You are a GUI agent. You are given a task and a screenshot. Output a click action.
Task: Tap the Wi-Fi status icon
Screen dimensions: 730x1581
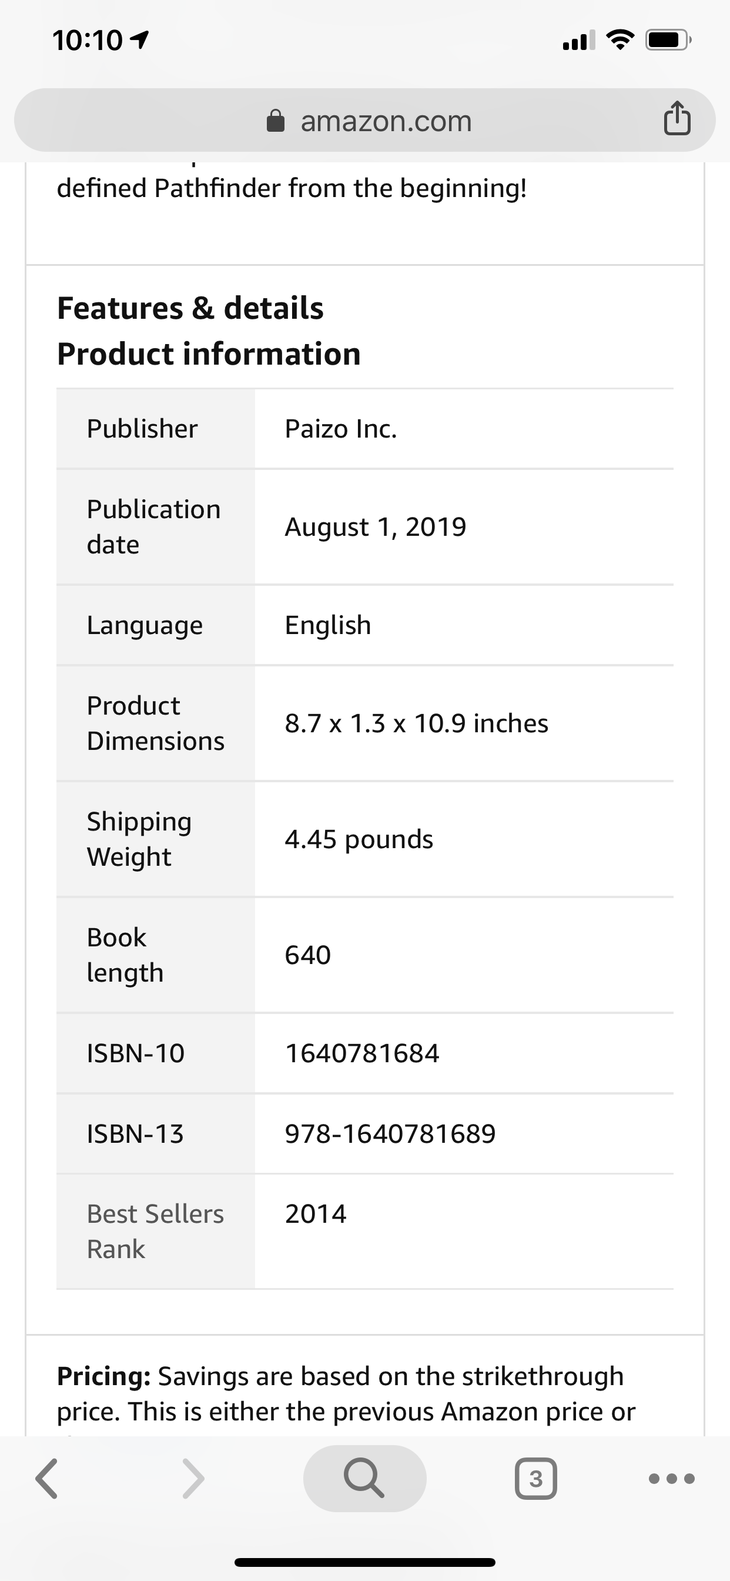click(620, 41)
